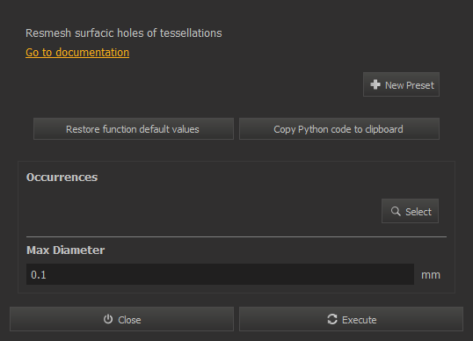Restore function default values
The height and width of the screenshot is (341, 473).
[134, 128]
